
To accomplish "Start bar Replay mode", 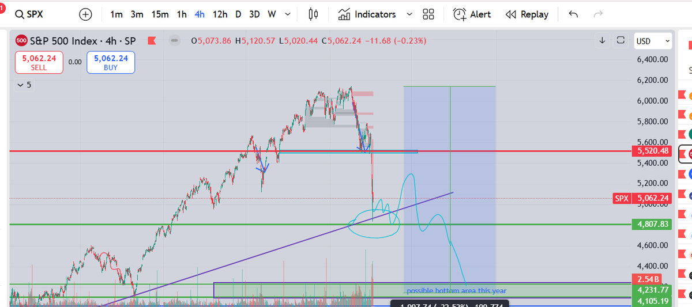I will point(526,14).
